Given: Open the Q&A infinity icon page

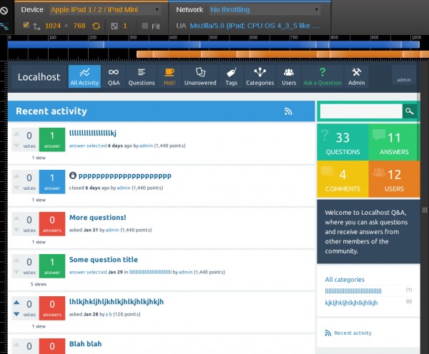Looking at the screenshot, I should pyautogui.click(x=114, y=73).
